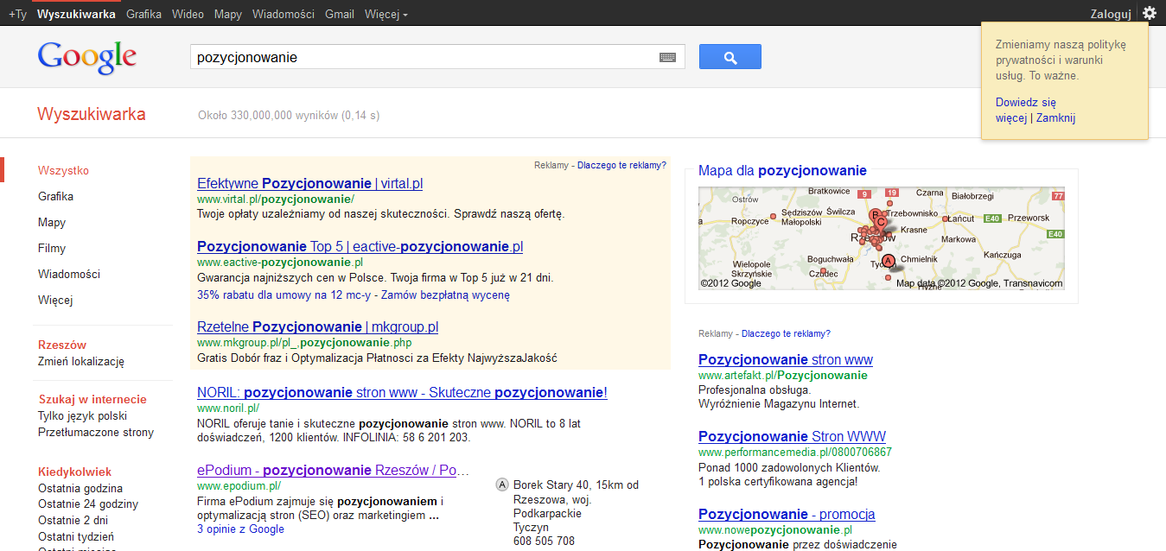Open Dlaczego te reklamy? above top ads

(621, 165)
